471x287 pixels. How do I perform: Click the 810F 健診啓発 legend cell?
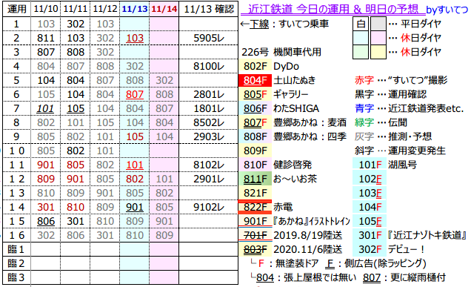coord(255,165)
